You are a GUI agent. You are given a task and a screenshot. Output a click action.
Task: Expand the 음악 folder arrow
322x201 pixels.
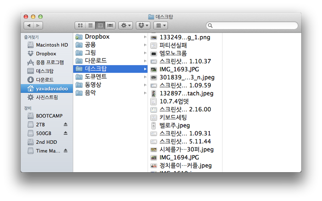tap(145, 93)
